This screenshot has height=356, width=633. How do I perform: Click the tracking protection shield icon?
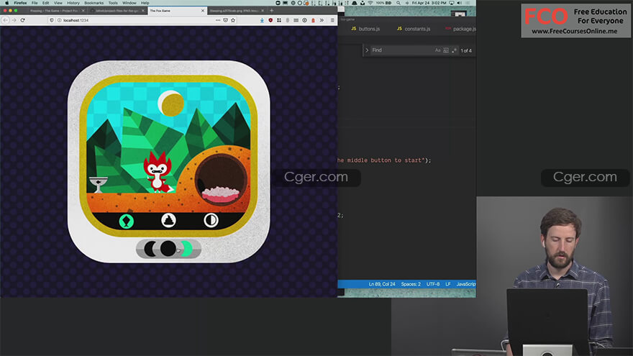click(52, 20)
